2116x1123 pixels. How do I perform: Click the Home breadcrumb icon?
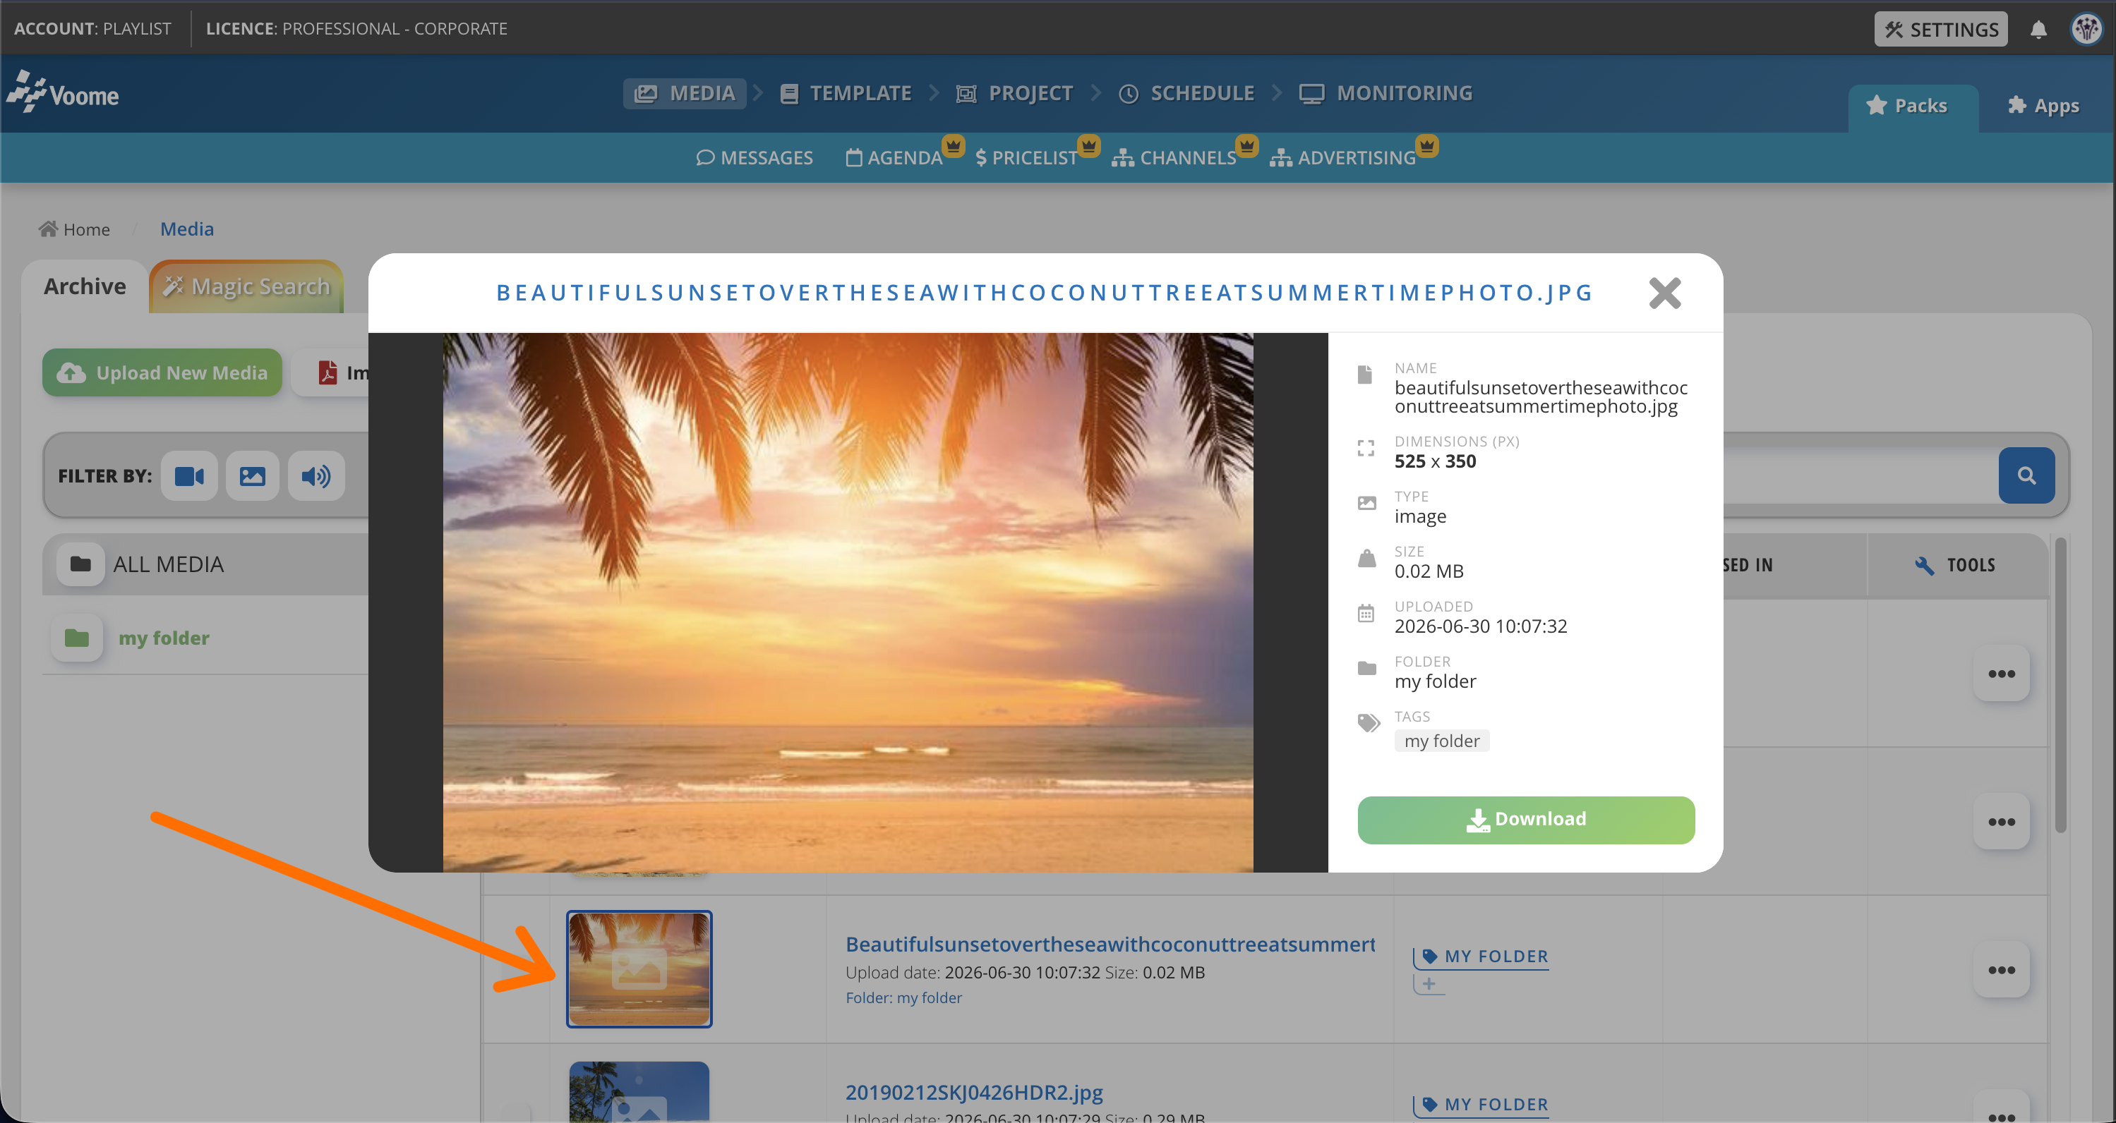[x=48, y=229]
